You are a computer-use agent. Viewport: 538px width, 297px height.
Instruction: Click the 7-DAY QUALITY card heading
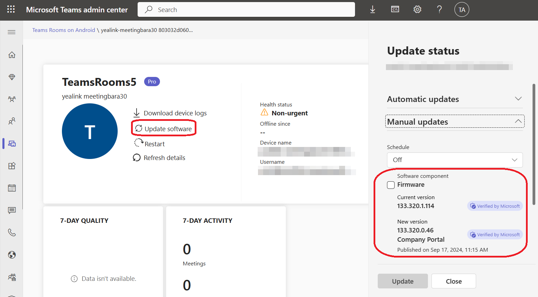tap(84, 221)
